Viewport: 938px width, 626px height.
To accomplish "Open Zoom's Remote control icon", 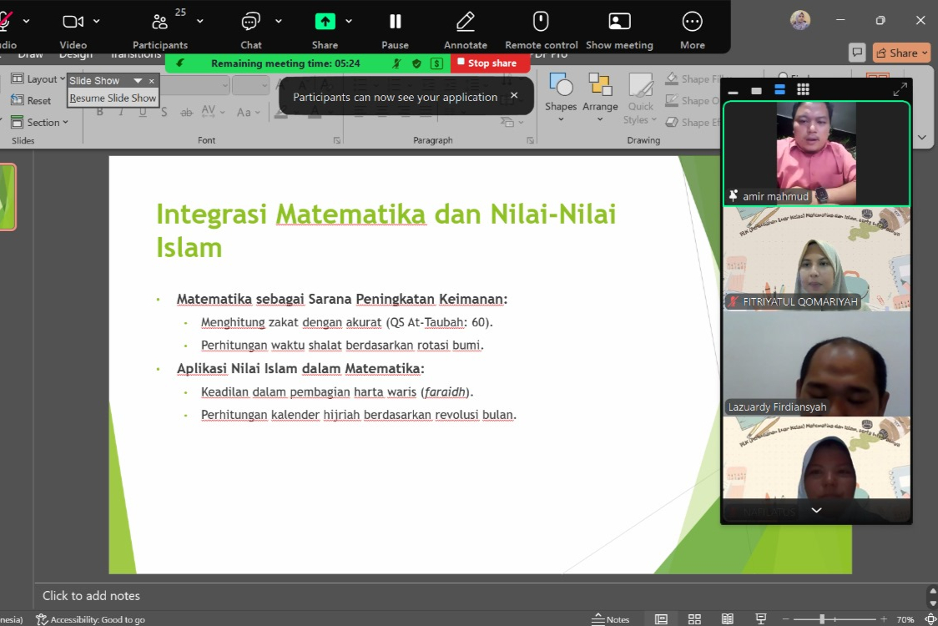I will coord(540,25).
